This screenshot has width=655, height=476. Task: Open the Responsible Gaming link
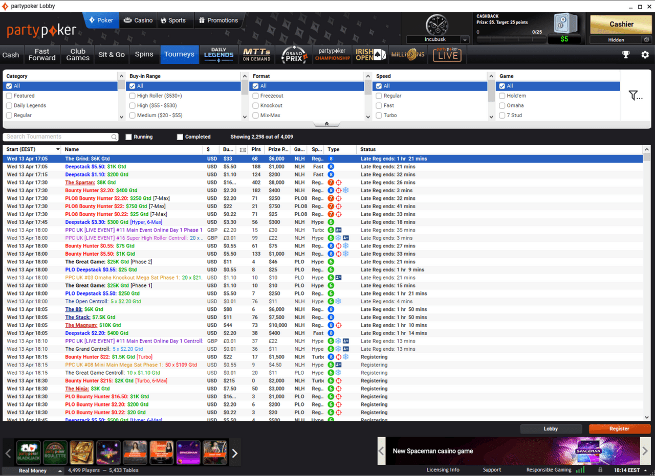549,470
